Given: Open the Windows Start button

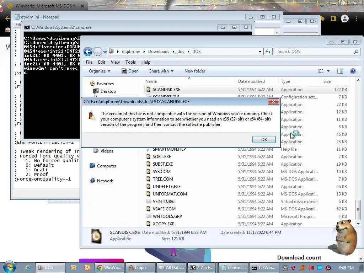Looking at the screenshot, I should coord(10,267).
